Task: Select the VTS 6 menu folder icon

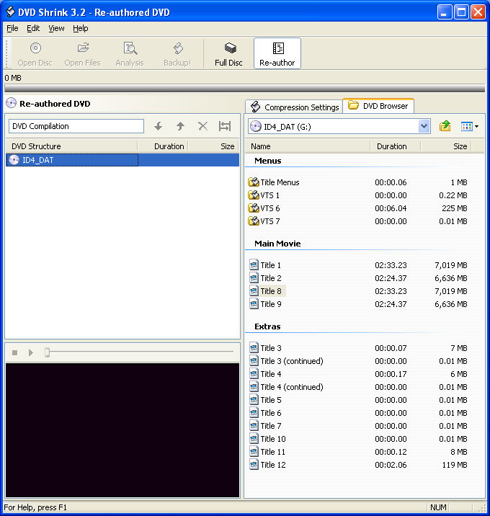Action: coord(254,208)
